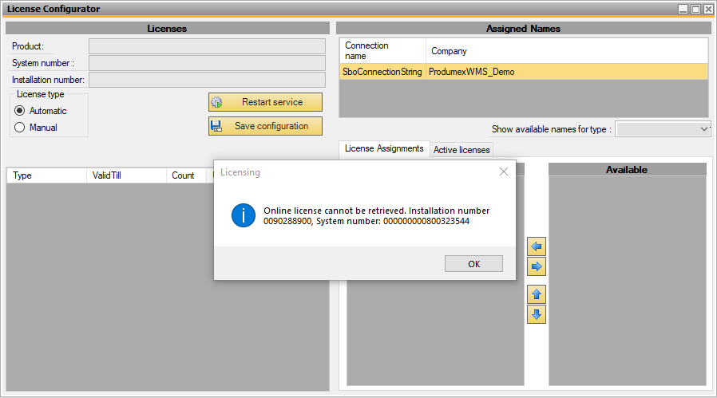Switch to the Active licenses tab

click(x=461, y=150)
